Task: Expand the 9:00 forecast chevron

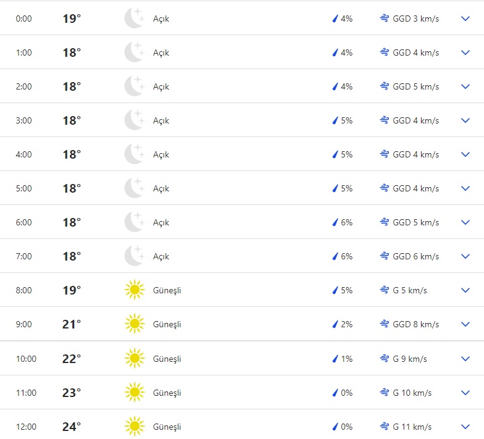Action: pyautogui.click(x=466, y=324)
